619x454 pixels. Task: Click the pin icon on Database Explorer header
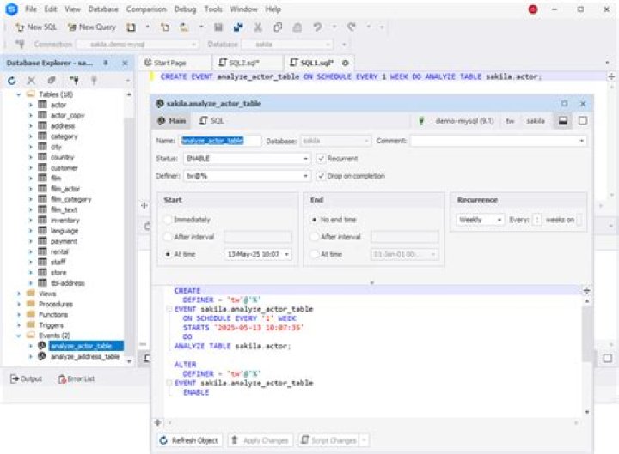point(106,63)
